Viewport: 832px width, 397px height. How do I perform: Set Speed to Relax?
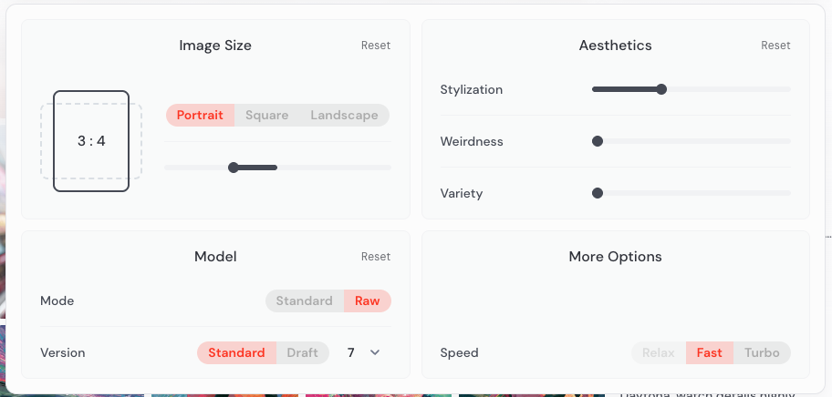658,353
